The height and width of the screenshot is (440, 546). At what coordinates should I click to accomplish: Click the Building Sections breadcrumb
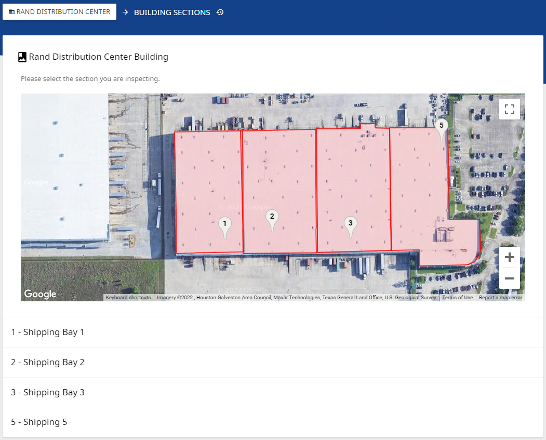pos(172,12)
